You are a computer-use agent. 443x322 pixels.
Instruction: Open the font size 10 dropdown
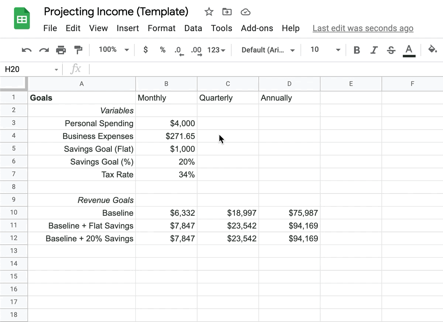(x=325, y=49)
